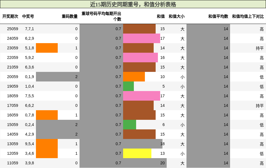Select winning number 0,2,4
Screen dimensions: 266x168
coord(30,125)
